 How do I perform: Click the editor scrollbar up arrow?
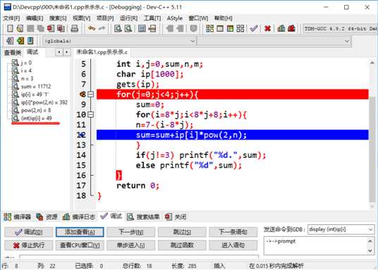coord(372,63)
